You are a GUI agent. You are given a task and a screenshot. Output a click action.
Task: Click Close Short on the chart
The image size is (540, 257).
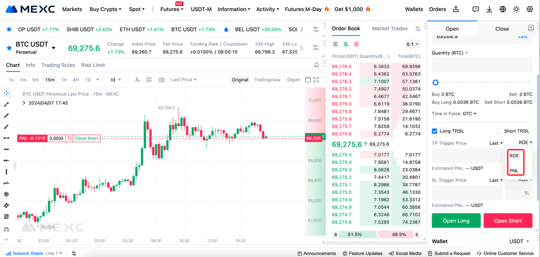[x=86, y=138]
